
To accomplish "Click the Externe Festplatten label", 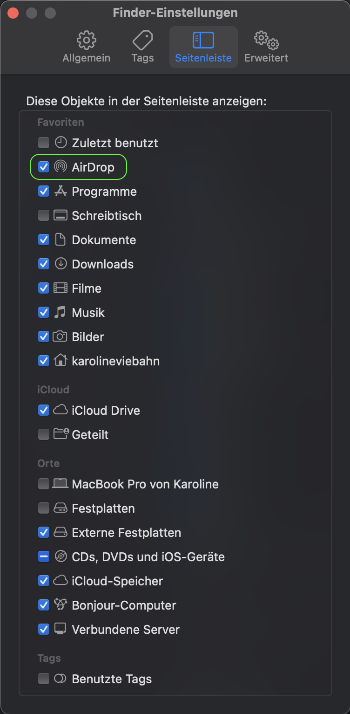I will pyautogui.click(x=126, y=533).
